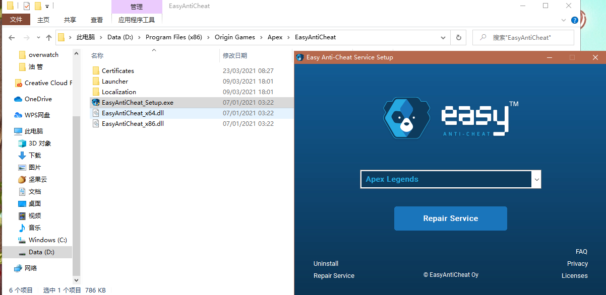Open the 查看 ribbon tab

(96, 20)
